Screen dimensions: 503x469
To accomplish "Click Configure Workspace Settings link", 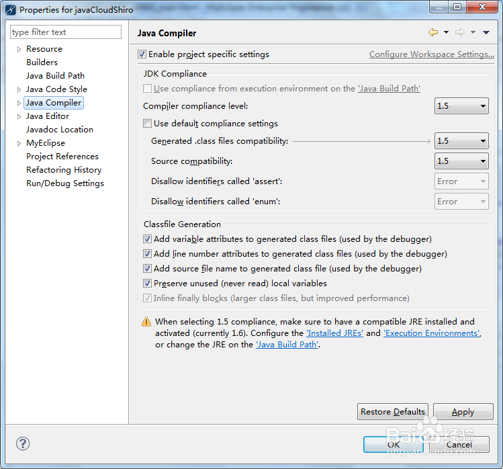I will (431, 54).
